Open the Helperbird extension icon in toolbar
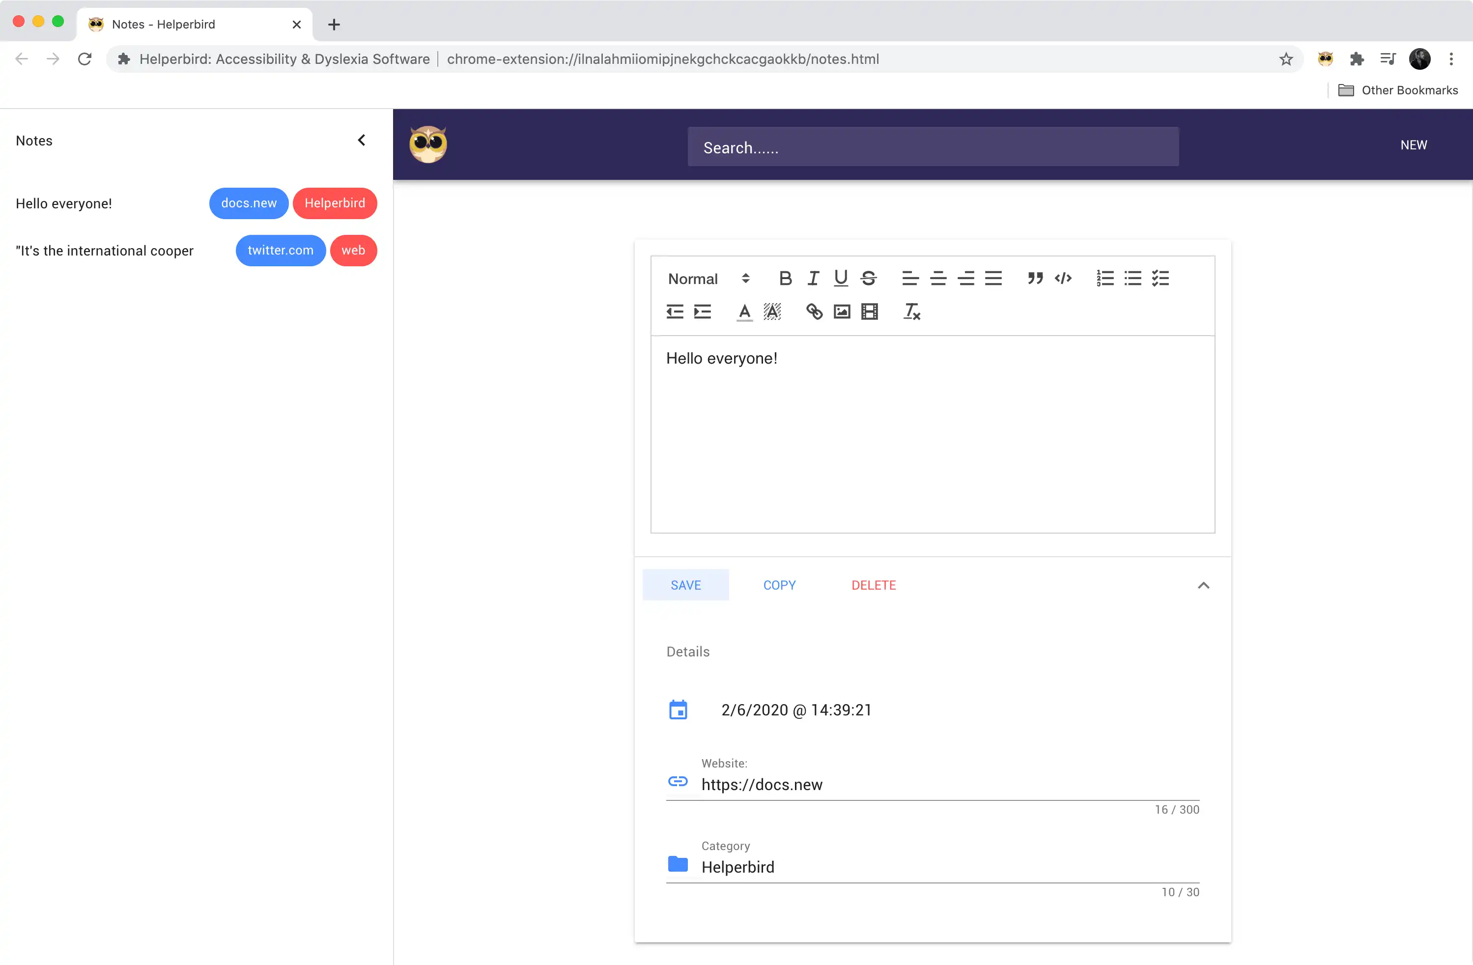This screenshot has width=1473, height=965. coord(1325,59)
